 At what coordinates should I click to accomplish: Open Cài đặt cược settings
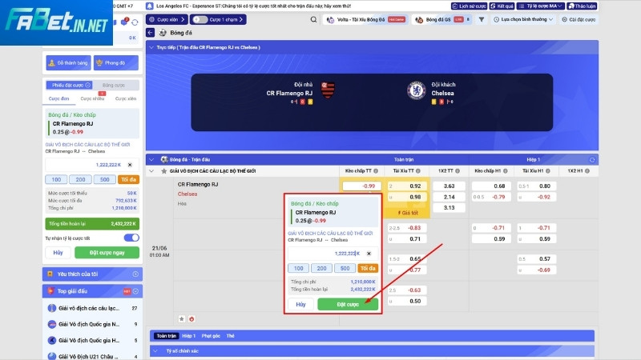pyautogui.click(x=579, y=19)
